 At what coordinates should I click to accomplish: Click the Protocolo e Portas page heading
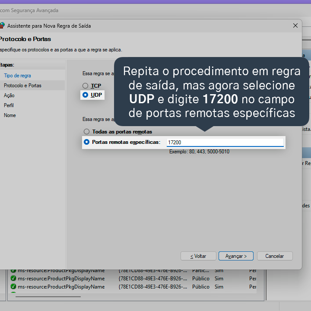pos(25,39)
